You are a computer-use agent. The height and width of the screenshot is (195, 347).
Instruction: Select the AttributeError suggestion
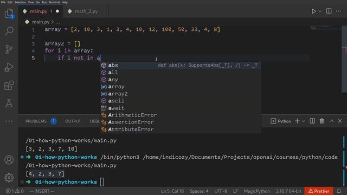(x=180, y=129)
